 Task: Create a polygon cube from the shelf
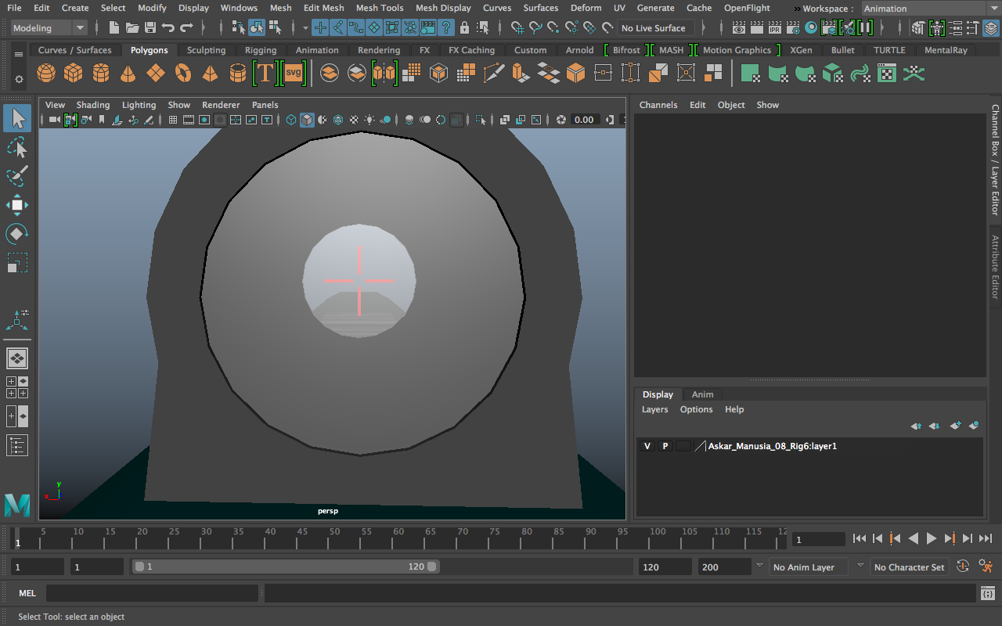(x=74, y=74)
